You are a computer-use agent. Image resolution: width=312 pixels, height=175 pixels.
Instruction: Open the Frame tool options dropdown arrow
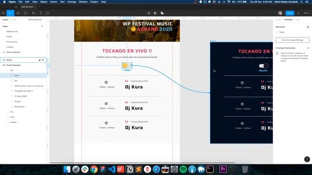tap(20, 13)
